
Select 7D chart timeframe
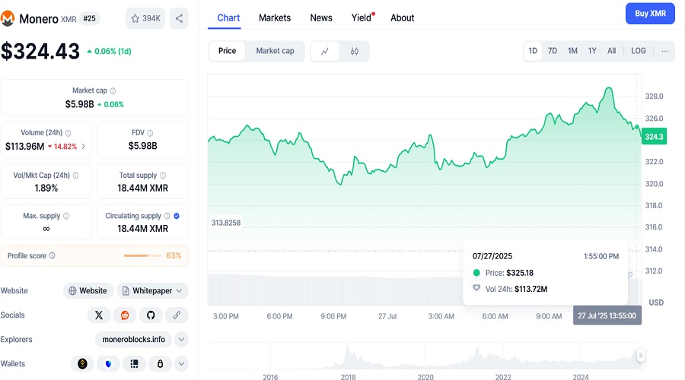click(x=553, y=51)
